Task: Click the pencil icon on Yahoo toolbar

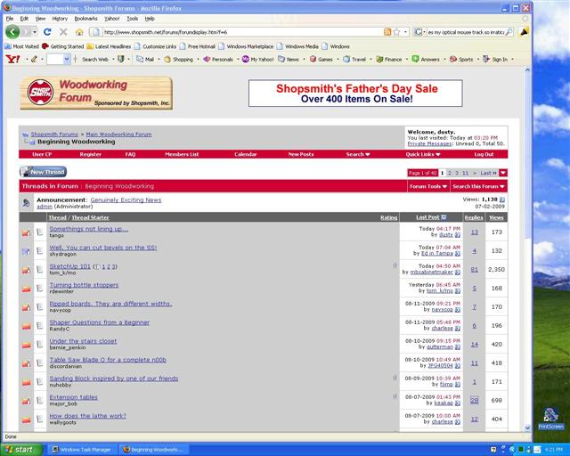Action: pos(34,59)
